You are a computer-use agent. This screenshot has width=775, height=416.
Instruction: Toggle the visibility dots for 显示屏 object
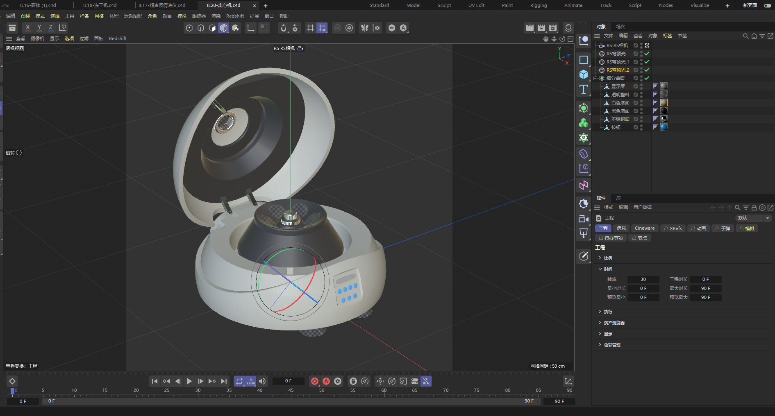tap(641, 86)
